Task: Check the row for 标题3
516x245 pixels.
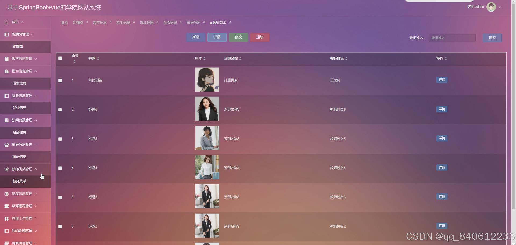Action: coord(60,197)
